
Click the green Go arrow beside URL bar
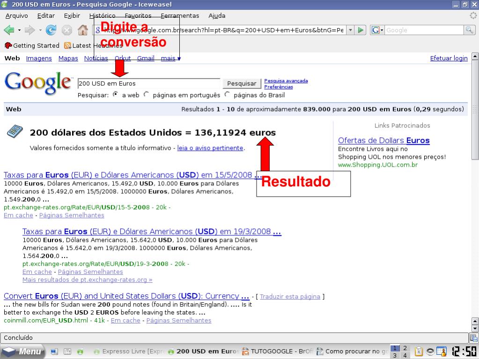(361, 30)
